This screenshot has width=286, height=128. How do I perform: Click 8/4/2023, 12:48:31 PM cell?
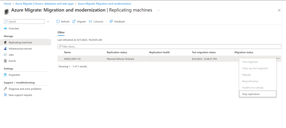click(204, 59)
